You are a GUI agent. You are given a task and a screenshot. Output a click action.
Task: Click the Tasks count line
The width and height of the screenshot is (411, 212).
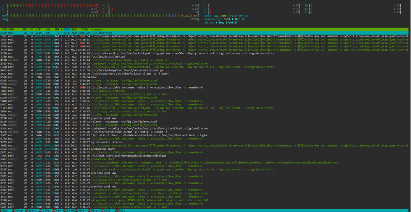[x=226, y=16]
